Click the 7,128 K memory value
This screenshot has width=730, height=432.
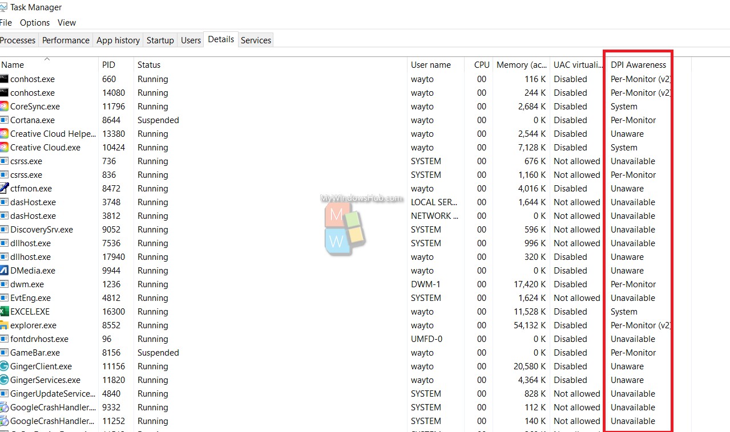point(532,148)
